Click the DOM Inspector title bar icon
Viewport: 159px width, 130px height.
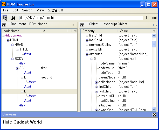[x=4, y=4]
